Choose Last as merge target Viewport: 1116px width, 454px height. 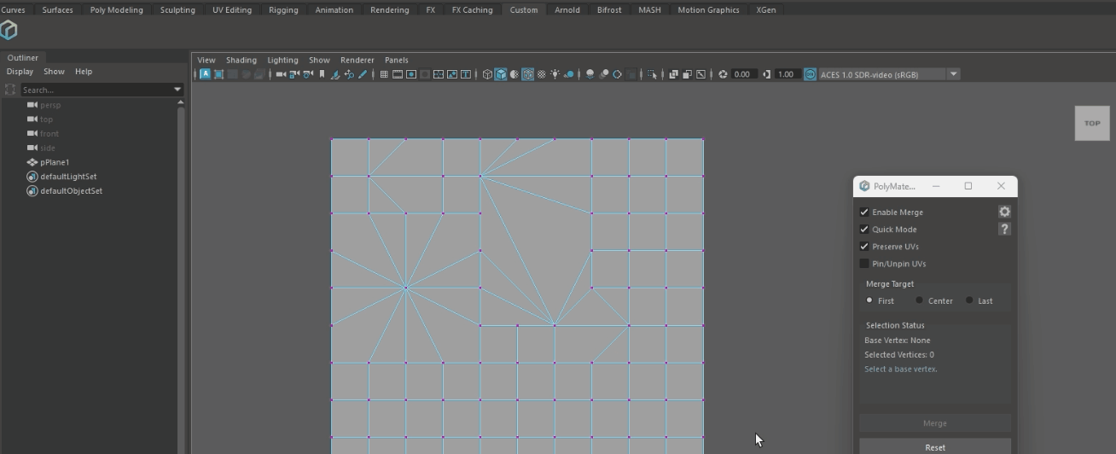(x=969, y=300)
